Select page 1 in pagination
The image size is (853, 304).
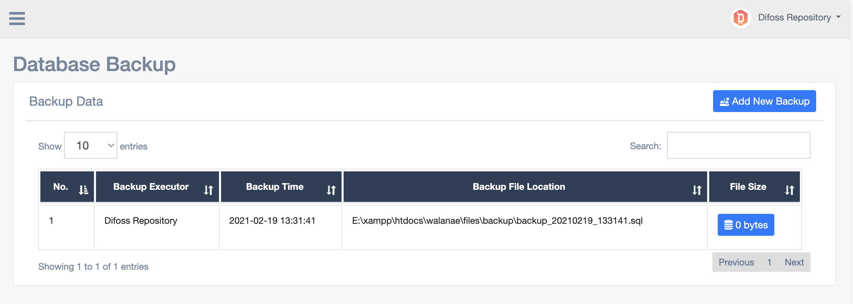click(x=769, y=262)
